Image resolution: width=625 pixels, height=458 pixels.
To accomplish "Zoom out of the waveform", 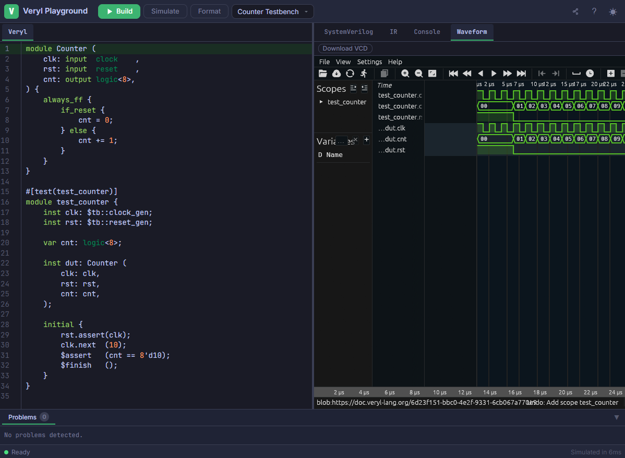I will coord(418,74).
